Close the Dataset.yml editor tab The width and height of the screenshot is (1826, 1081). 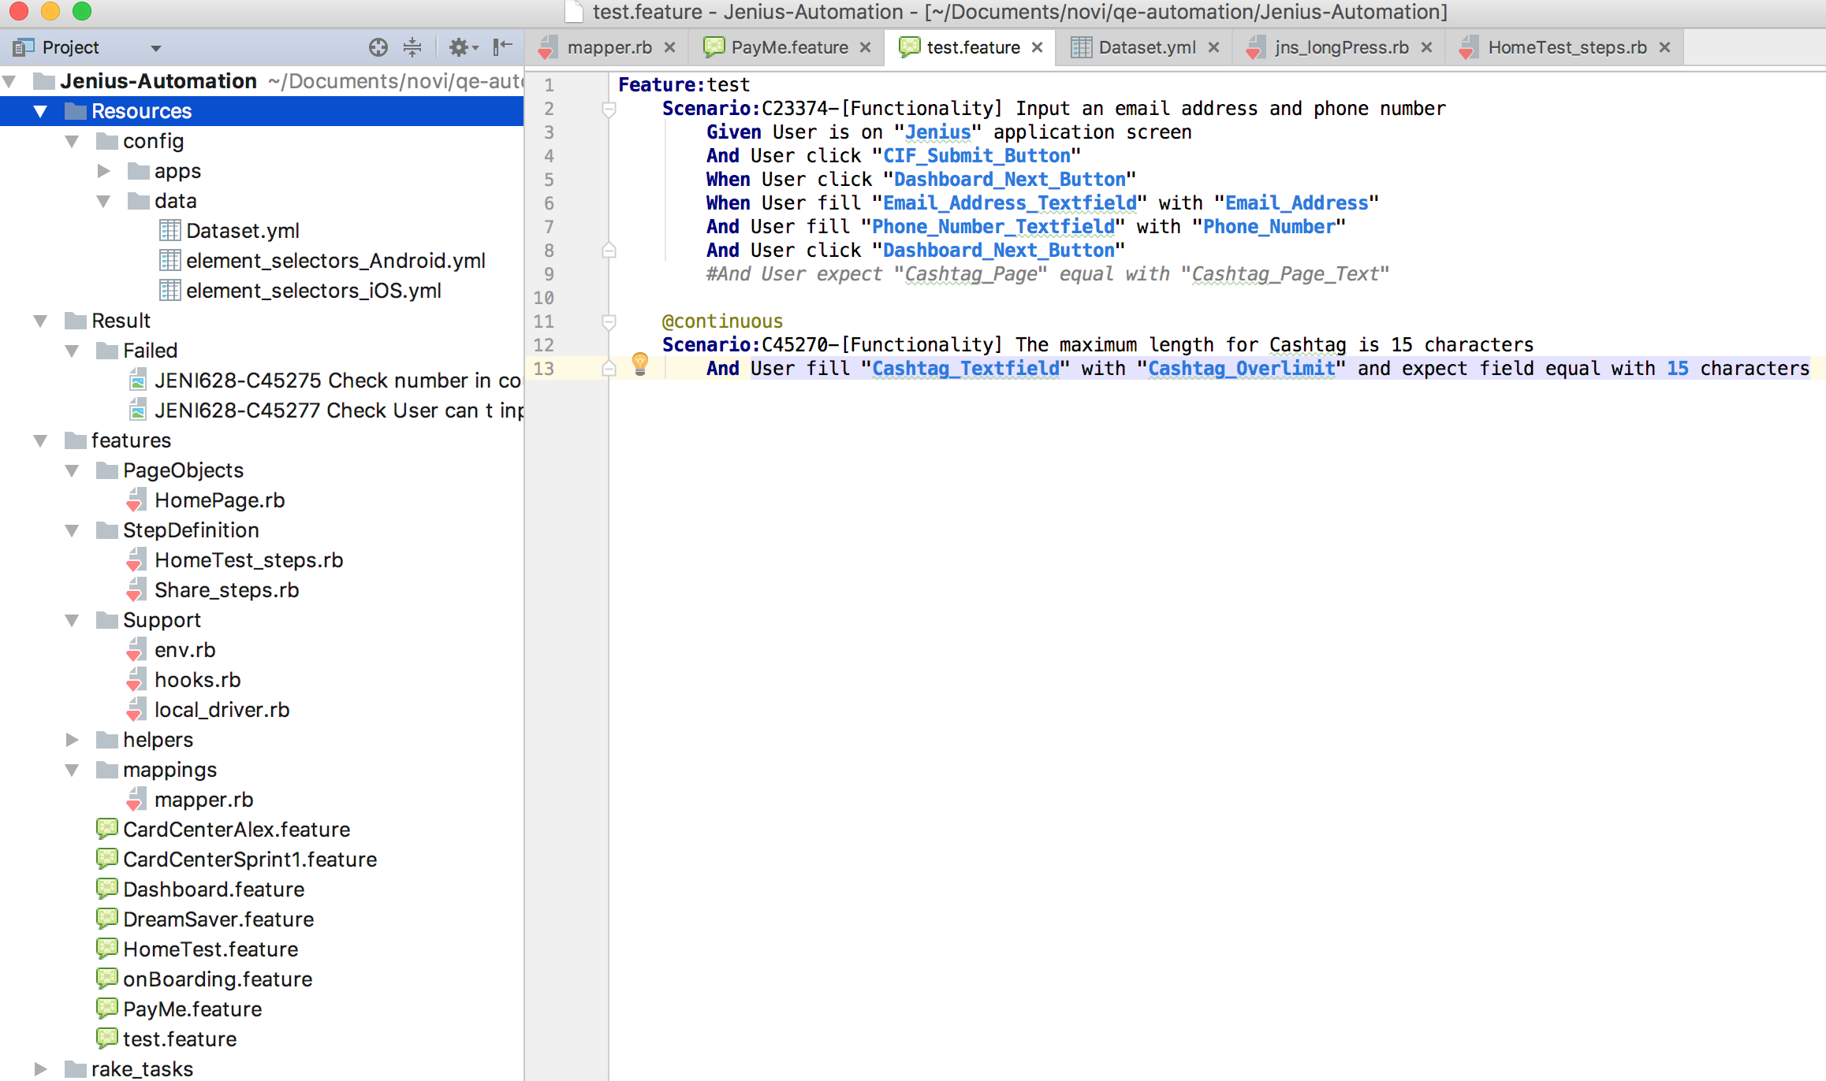pos(1214,47)
